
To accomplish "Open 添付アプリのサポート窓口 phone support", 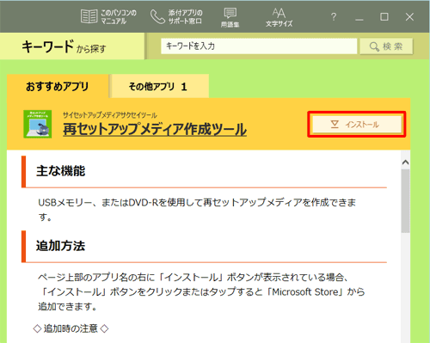I will click(176, 16).
